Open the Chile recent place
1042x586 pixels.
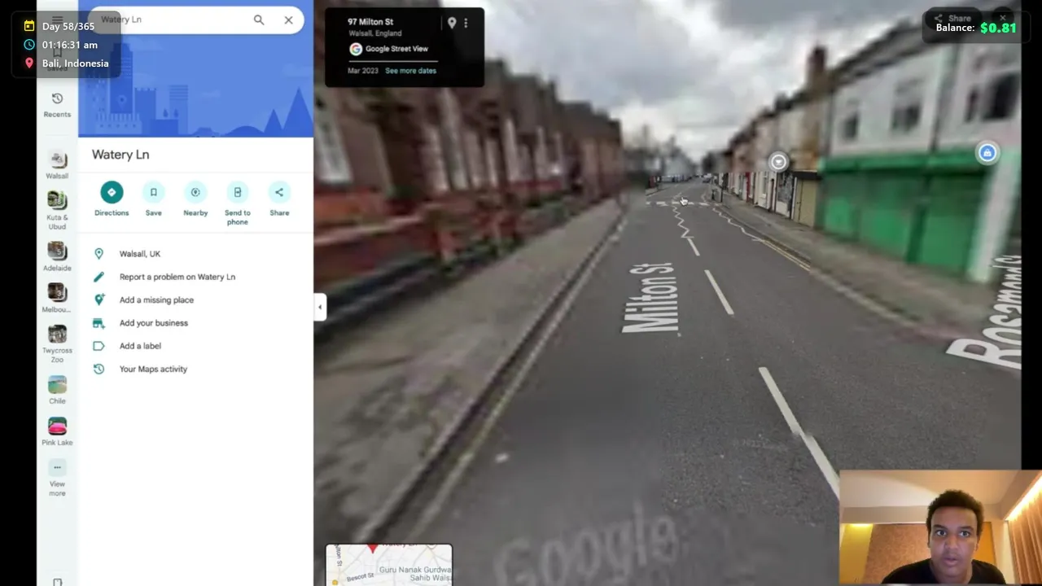coord(57,390)
